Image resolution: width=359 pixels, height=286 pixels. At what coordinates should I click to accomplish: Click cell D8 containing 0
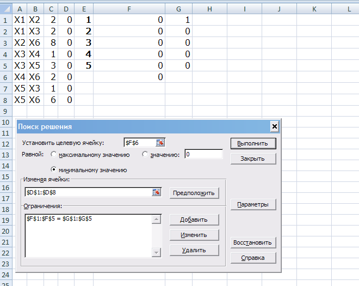click(66, 100)
